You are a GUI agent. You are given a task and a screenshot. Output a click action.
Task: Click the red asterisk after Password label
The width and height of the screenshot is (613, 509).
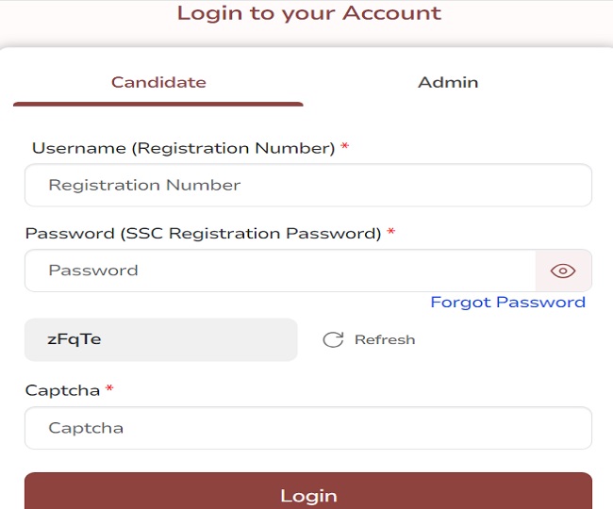click(x=390, y=233)
